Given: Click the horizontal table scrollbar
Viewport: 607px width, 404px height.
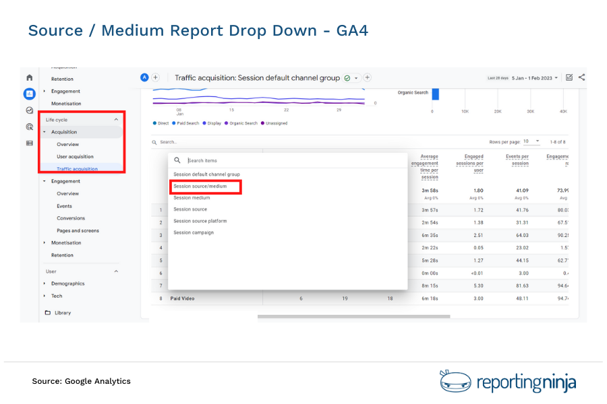Looking at the screenshot, I should [x=354, y=316].
